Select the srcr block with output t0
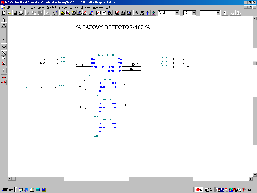This screenshot has height=193, width=257. click(107, 127)
